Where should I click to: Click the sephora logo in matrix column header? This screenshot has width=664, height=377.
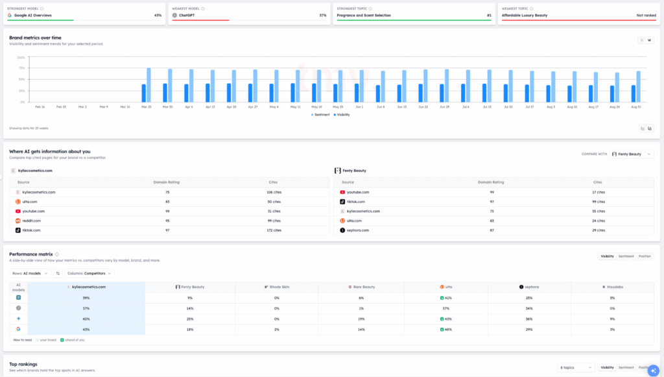click(521, 287)
